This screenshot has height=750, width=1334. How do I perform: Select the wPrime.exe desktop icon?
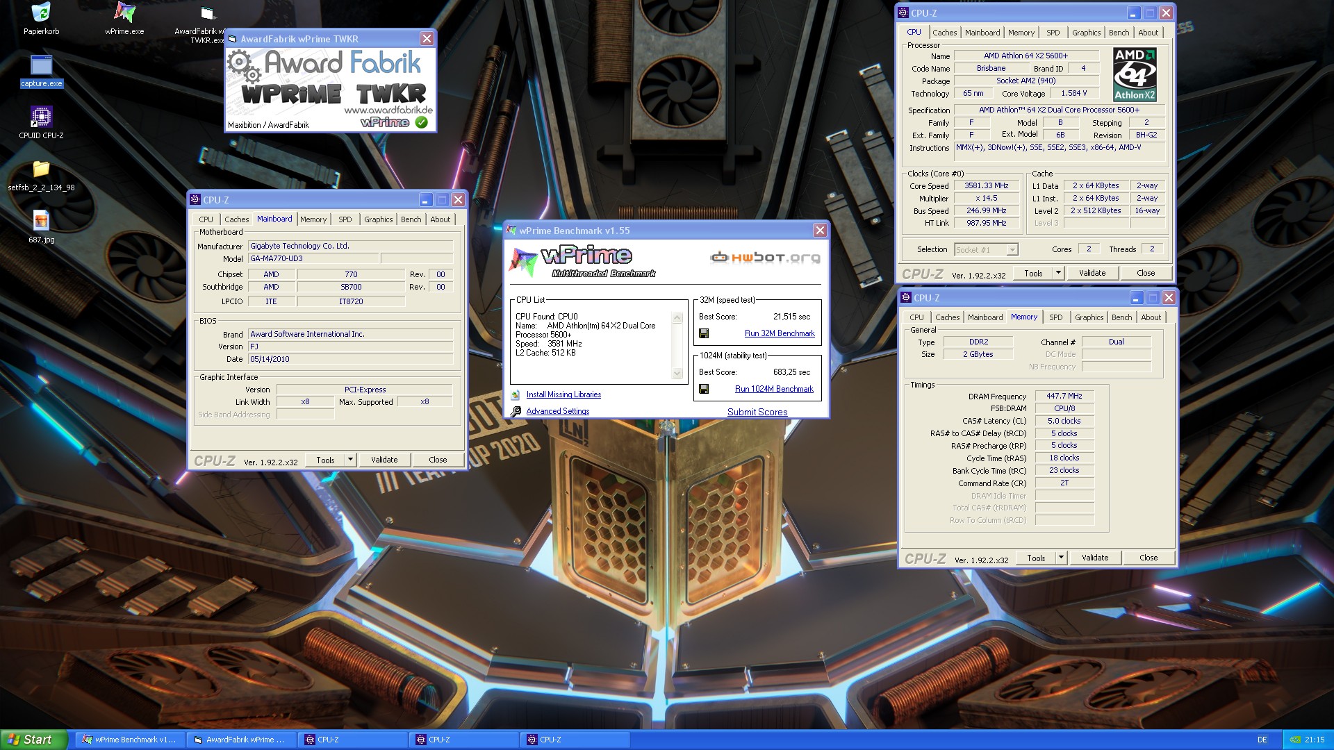pyautogui.click(x=124, y=19)
